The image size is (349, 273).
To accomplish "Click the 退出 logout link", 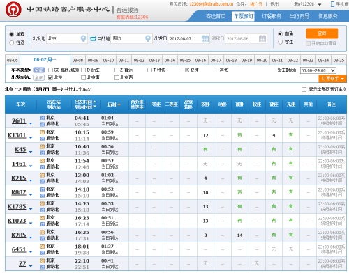I will pyautogui.click(x=274, y=4).
